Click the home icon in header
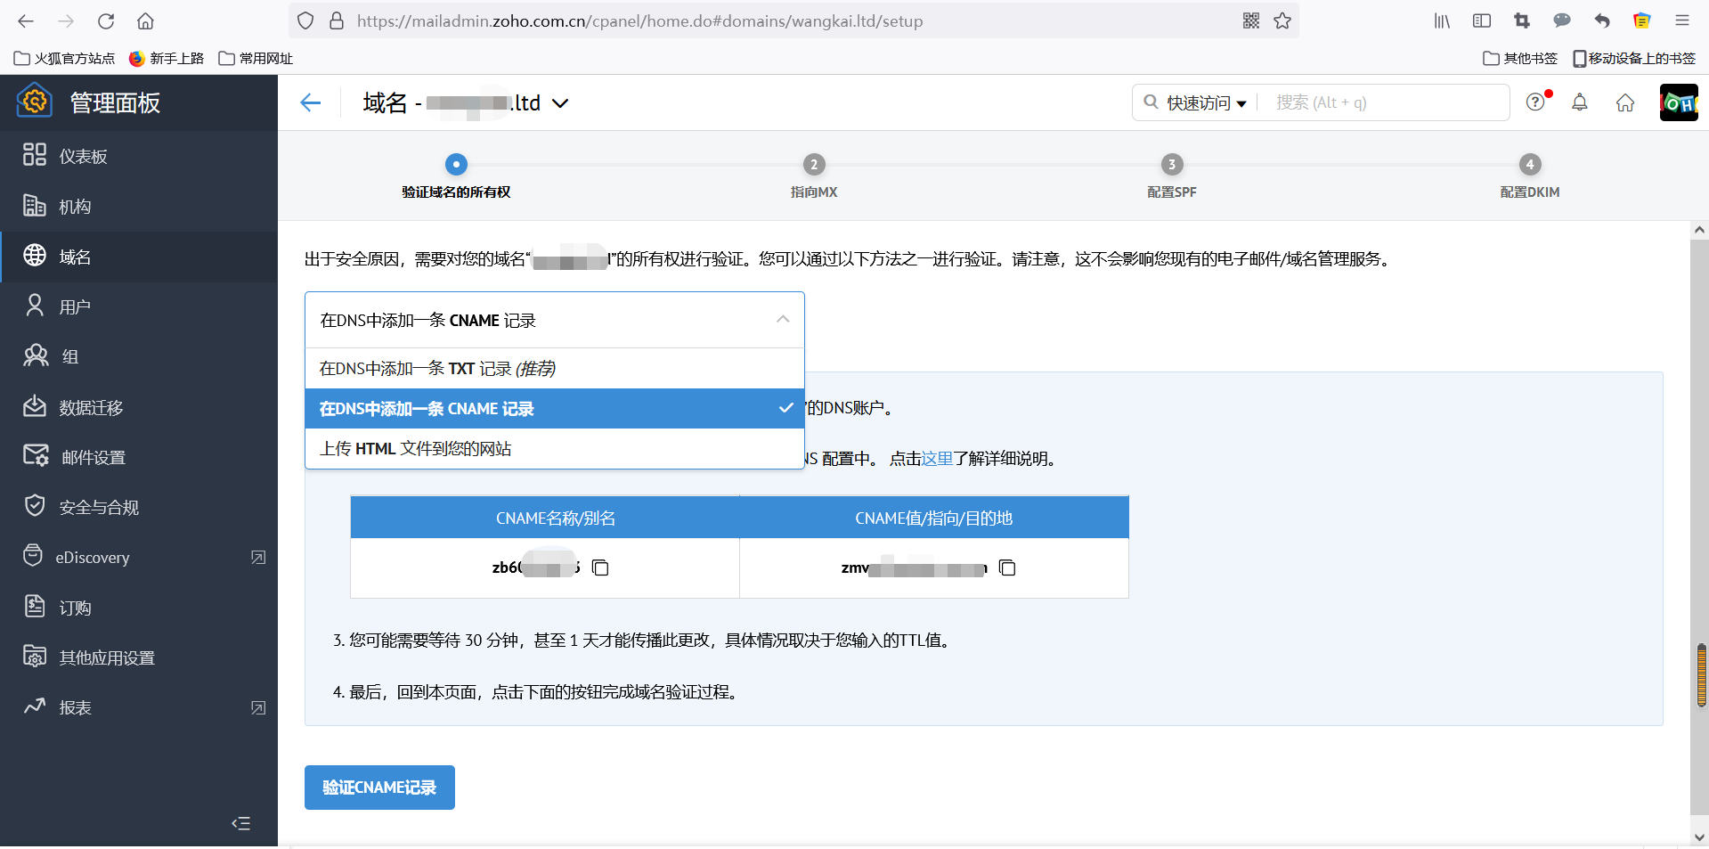 click(x=1625, y=103)
